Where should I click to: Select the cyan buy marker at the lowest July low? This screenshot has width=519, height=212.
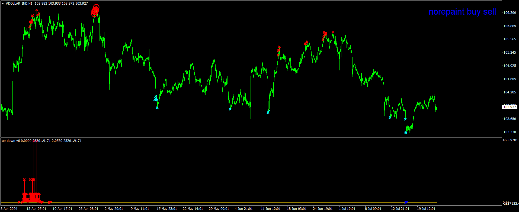pos(406,132)
